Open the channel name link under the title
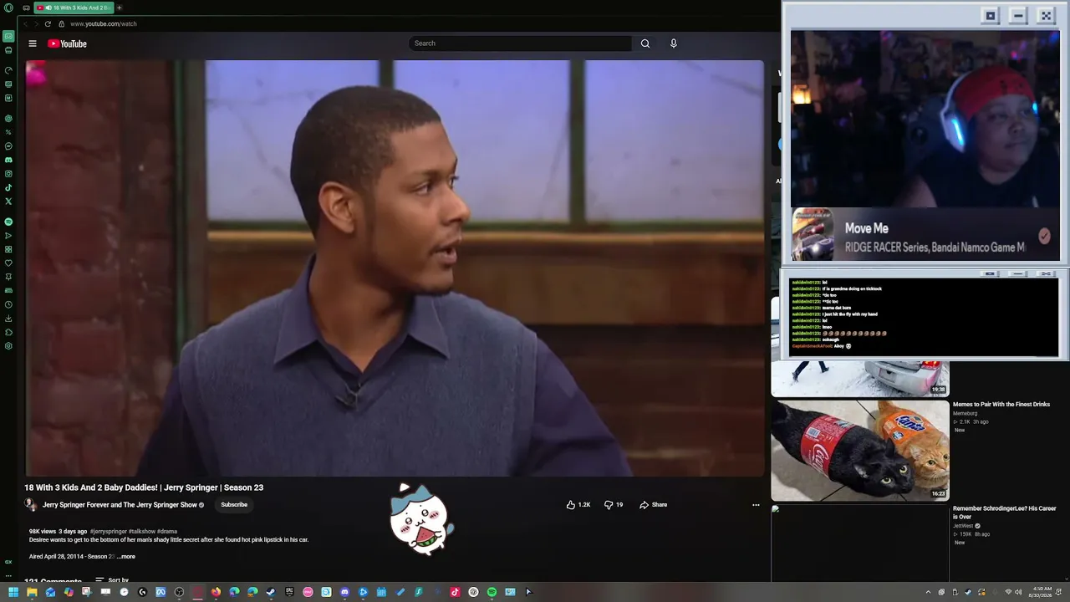 pyautogui.click(x=120, y=505)
